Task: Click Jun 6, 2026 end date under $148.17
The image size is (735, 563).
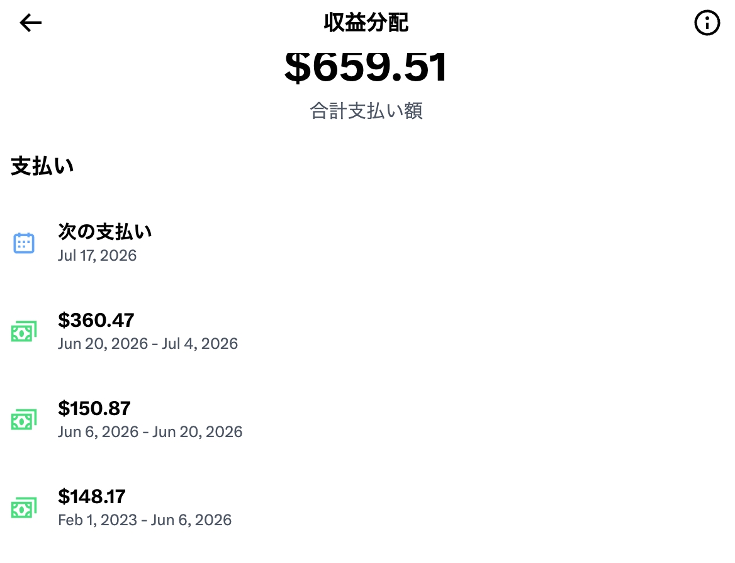Action: click(x=191, y=520)
